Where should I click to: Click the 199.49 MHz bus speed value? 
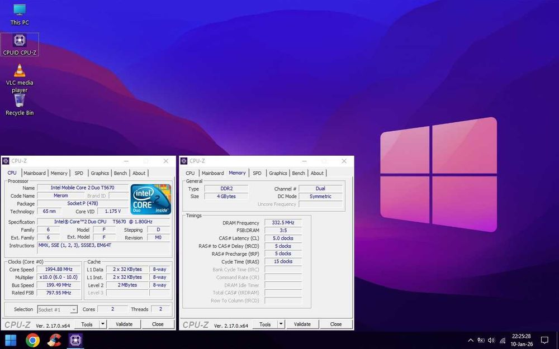coord(59,285)
